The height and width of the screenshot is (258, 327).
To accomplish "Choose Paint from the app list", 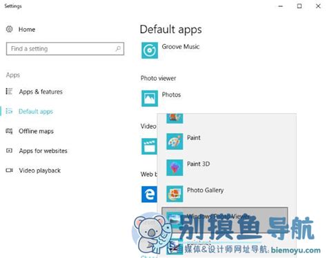I will tap(194, 138).
